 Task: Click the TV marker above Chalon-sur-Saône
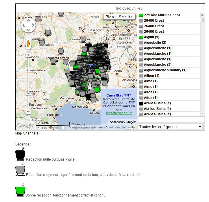tap(83, 39)
